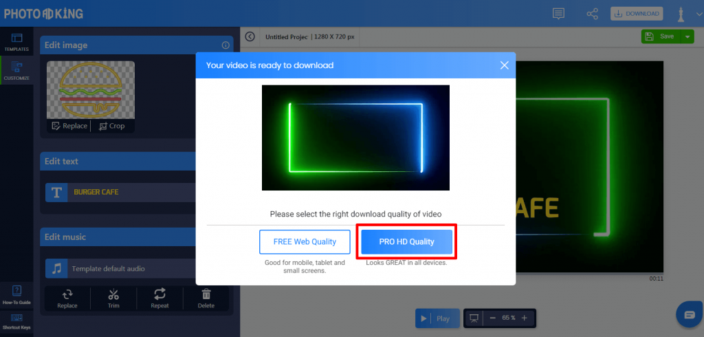Open the chat support bubble
The width and height of the screenshot is (704, 337).
coord(689,314)
